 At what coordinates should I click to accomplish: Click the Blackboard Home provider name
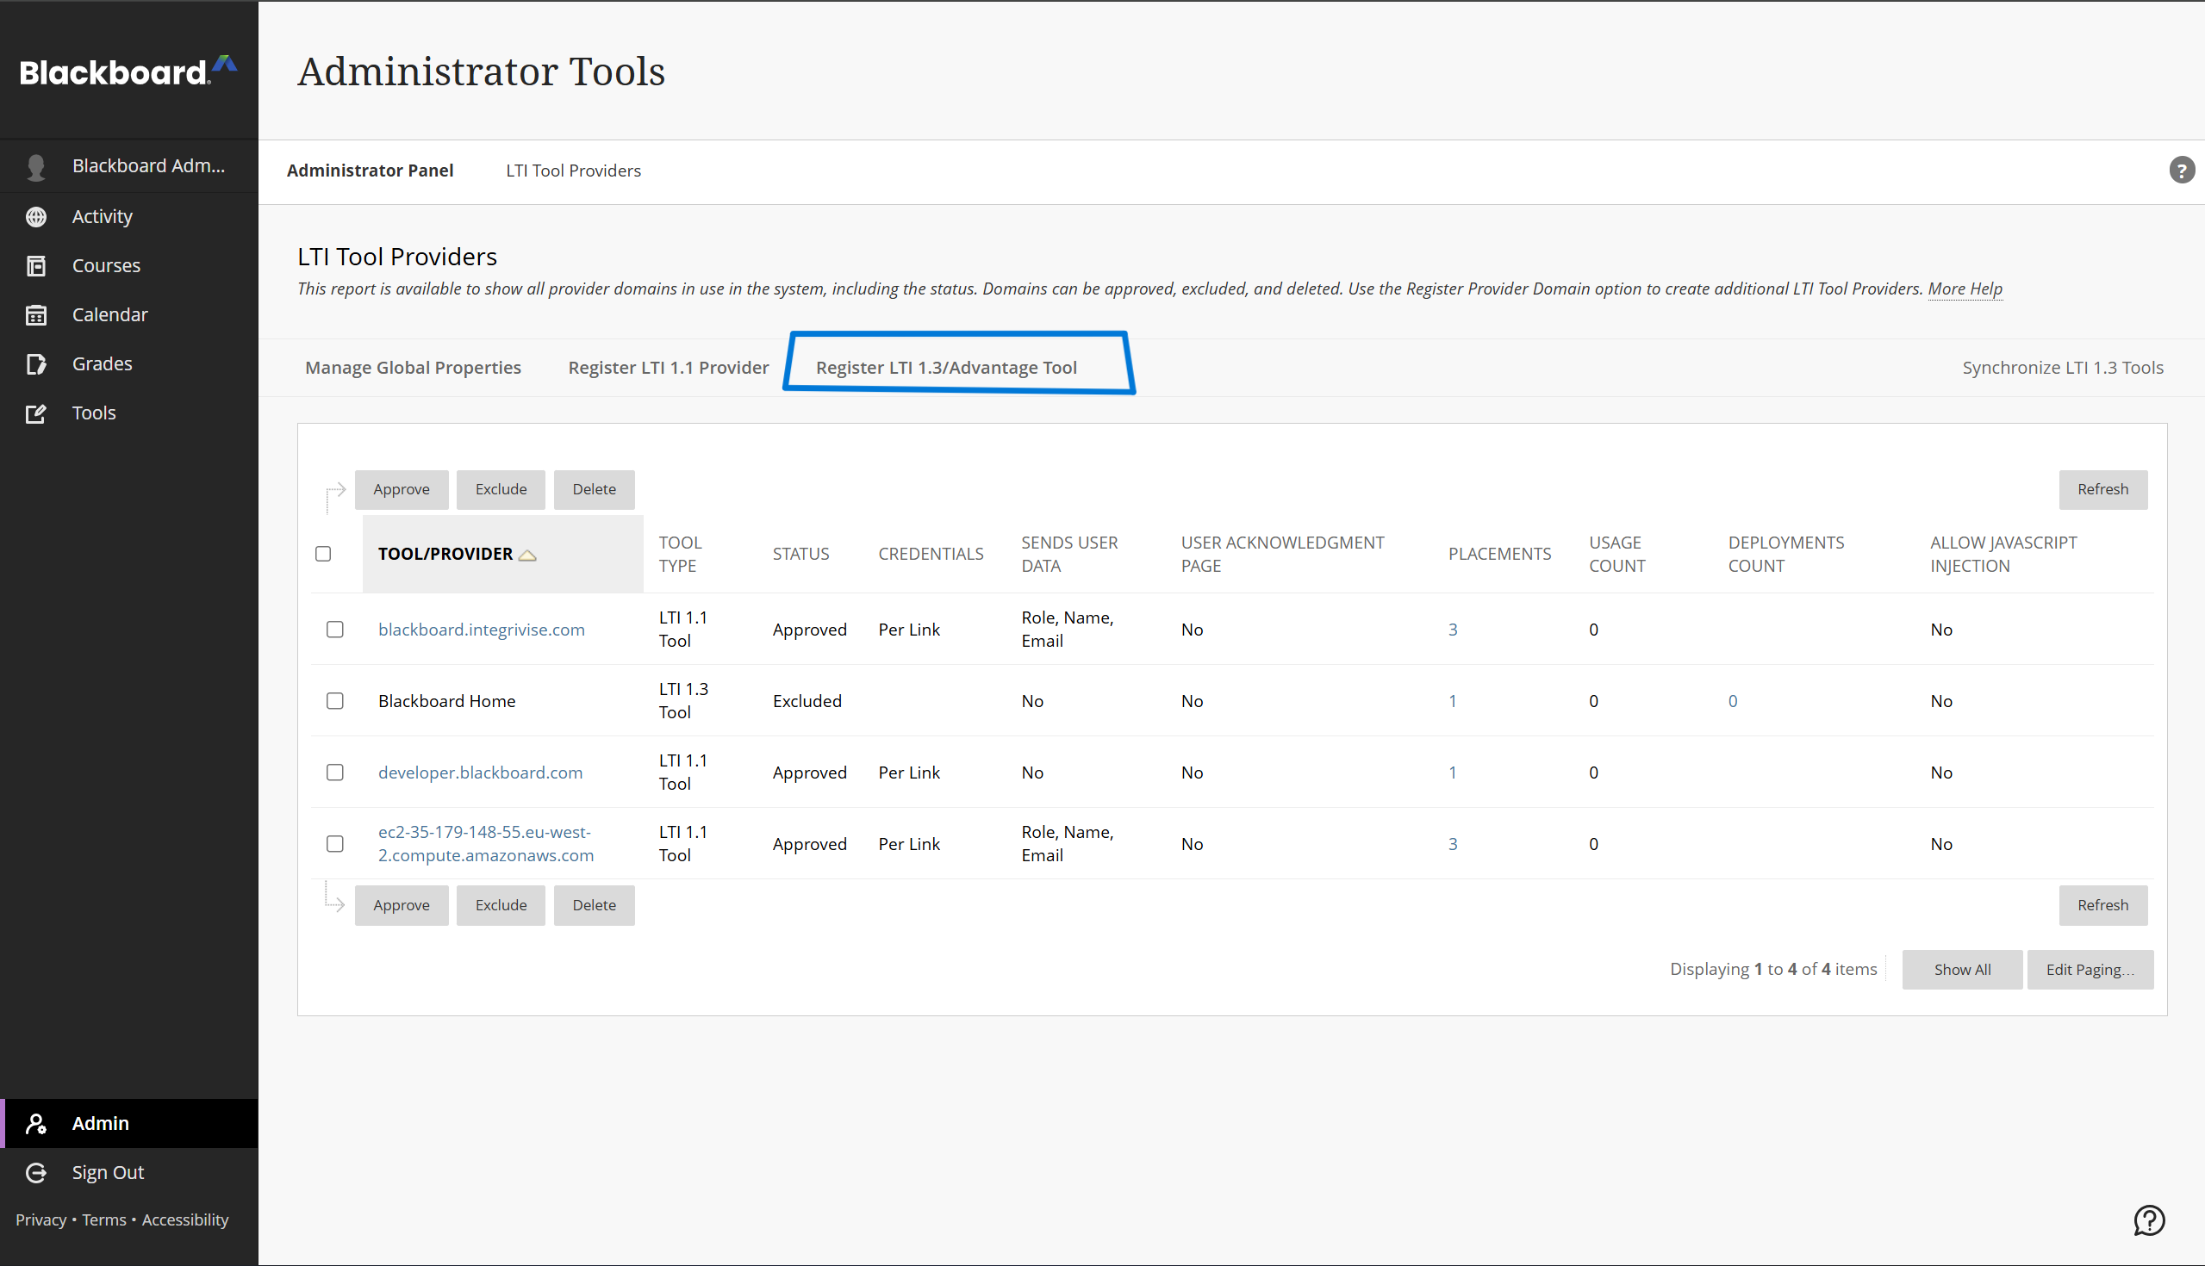447,701
